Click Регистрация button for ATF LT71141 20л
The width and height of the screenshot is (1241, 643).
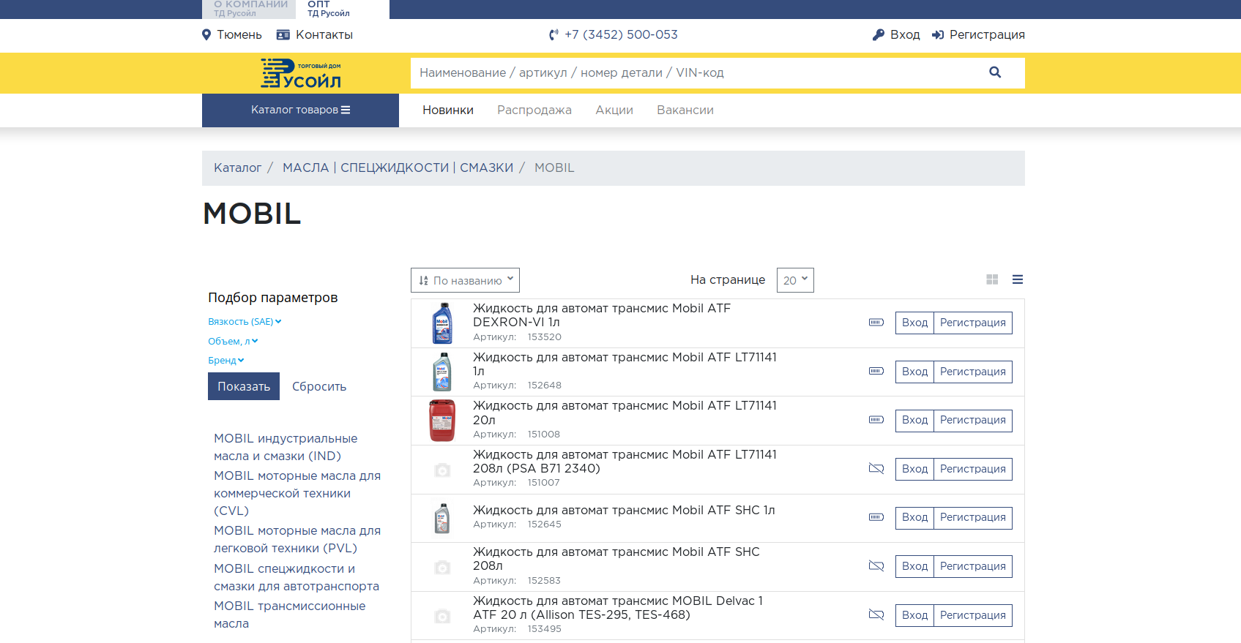pyautogui.click(x=973, y=420)
